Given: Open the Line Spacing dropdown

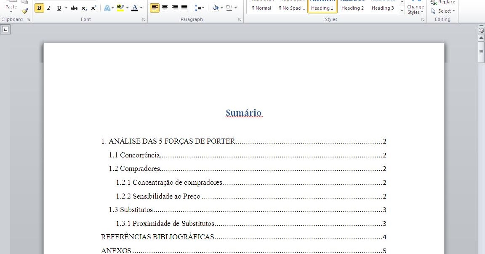Looking at the screenshot, I should 199,8.
